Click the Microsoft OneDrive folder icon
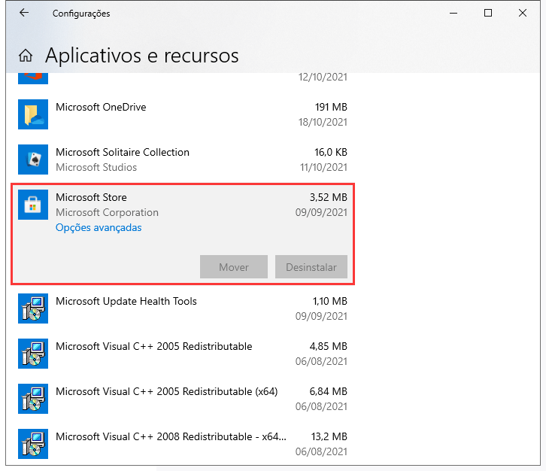This screenshot has width=546, height=471. pyautogui.click(x=33, y=114)
